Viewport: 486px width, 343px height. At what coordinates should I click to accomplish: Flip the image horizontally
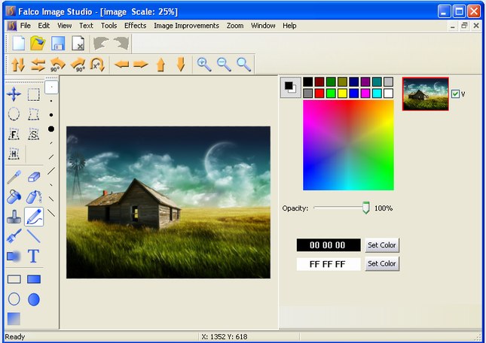(38, 65)
